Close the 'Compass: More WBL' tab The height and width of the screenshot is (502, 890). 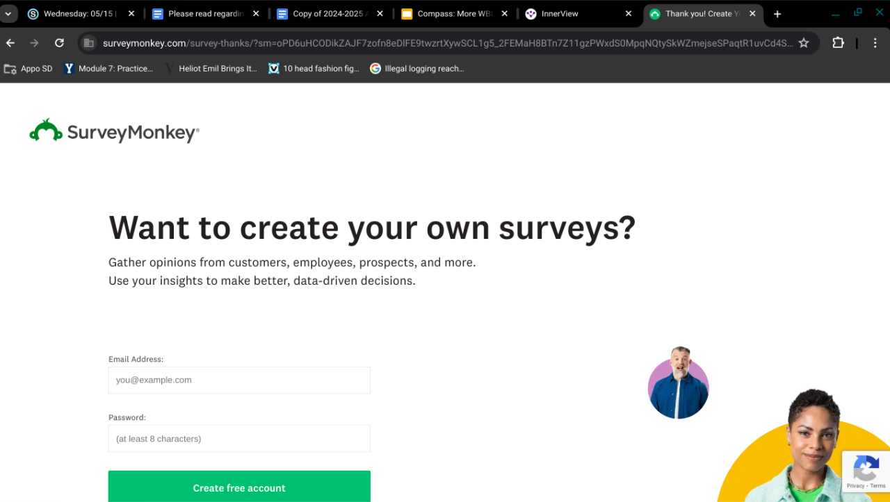[505, 14]
